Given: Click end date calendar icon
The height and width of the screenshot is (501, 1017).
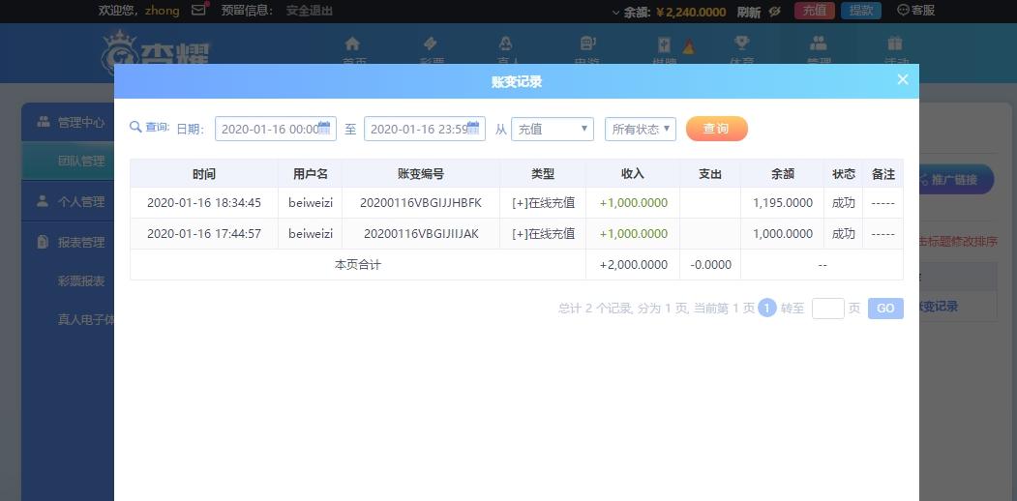Looking at the screenshot, I should pyautogui.click(x=473, y=127).
